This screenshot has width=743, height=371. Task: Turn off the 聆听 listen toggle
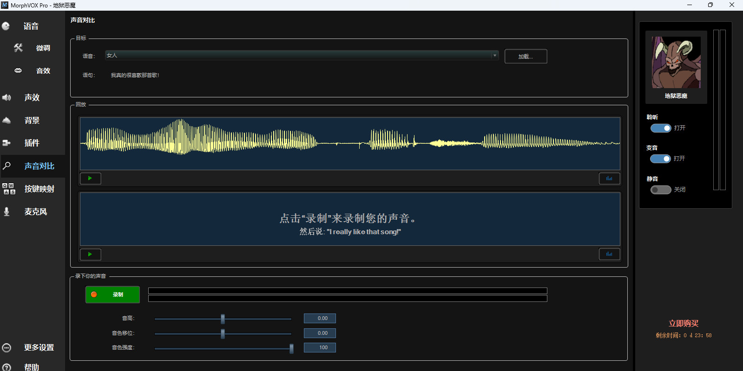(660, 128)
